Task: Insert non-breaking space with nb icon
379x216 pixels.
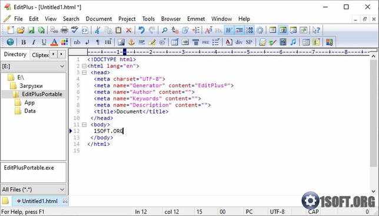Action: pyautogui.click(x=77, y=42)
